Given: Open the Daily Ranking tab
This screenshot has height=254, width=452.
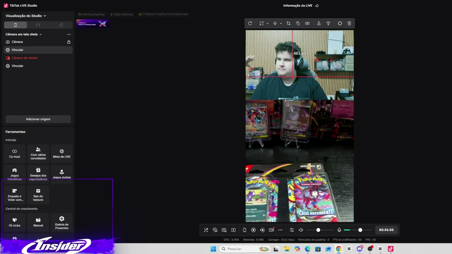Looking at the screenshot, I should click(x=121, y=14).
